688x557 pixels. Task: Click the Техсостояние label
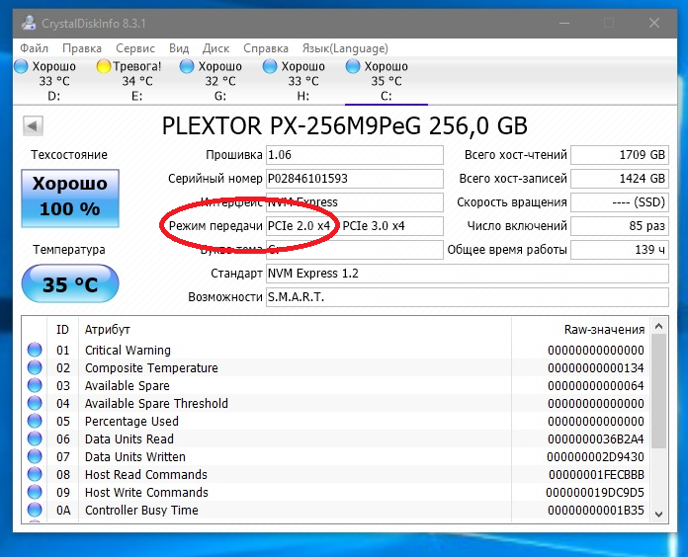tap(69, 155)
